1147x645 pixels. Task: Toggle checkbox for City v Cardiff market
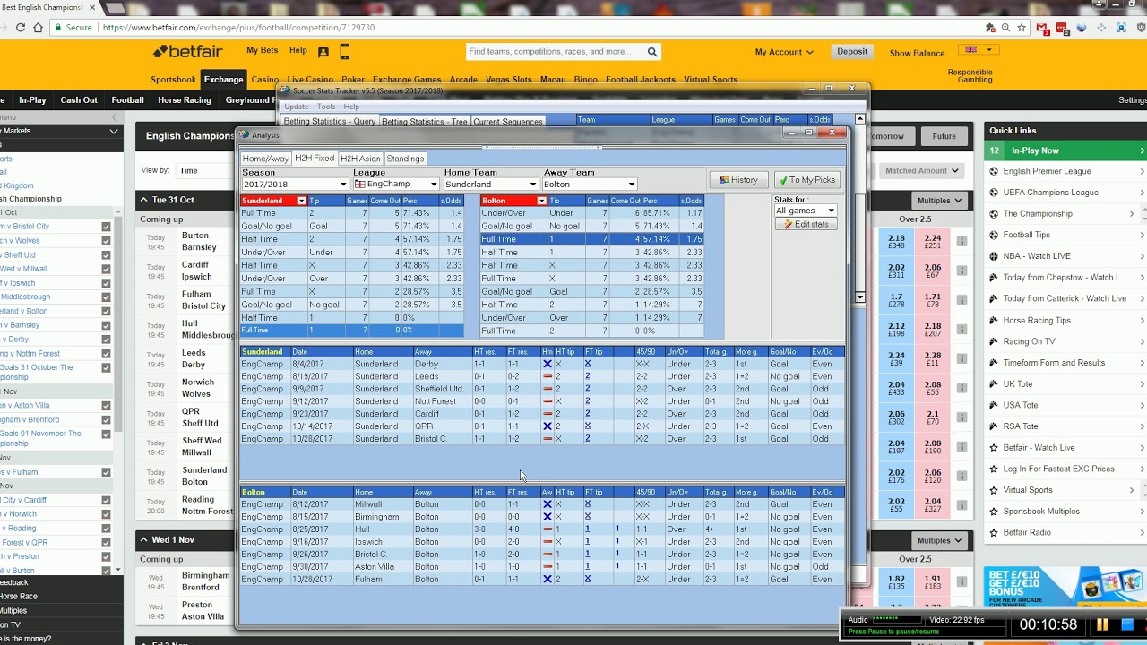tap(106, 500)
